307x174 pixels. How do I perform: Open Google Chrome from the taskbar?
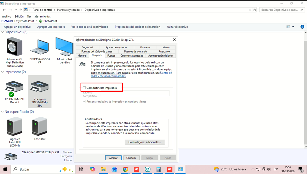click(125, 169)
